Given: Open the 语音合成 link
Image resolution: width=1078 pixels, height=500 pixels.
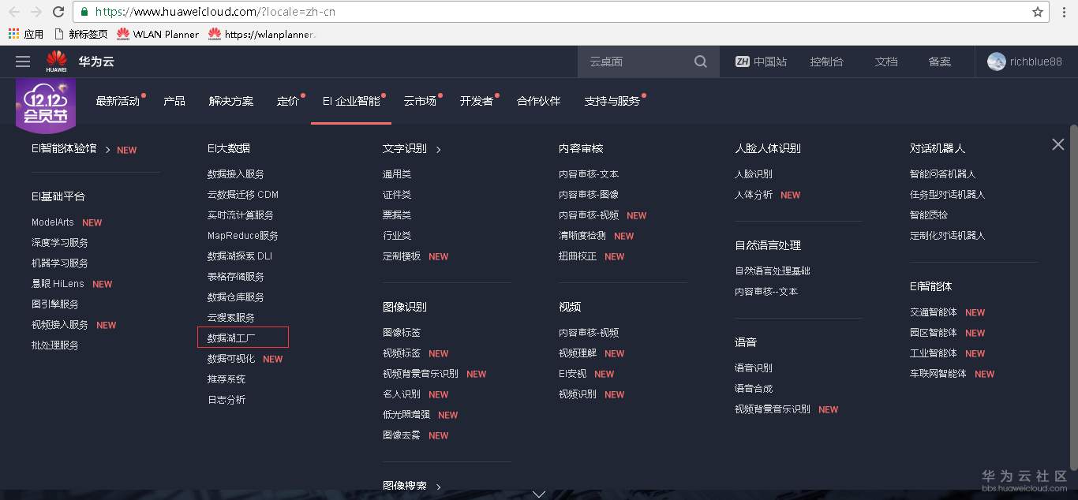Looking at the screenshot, I should coord(754,389).
